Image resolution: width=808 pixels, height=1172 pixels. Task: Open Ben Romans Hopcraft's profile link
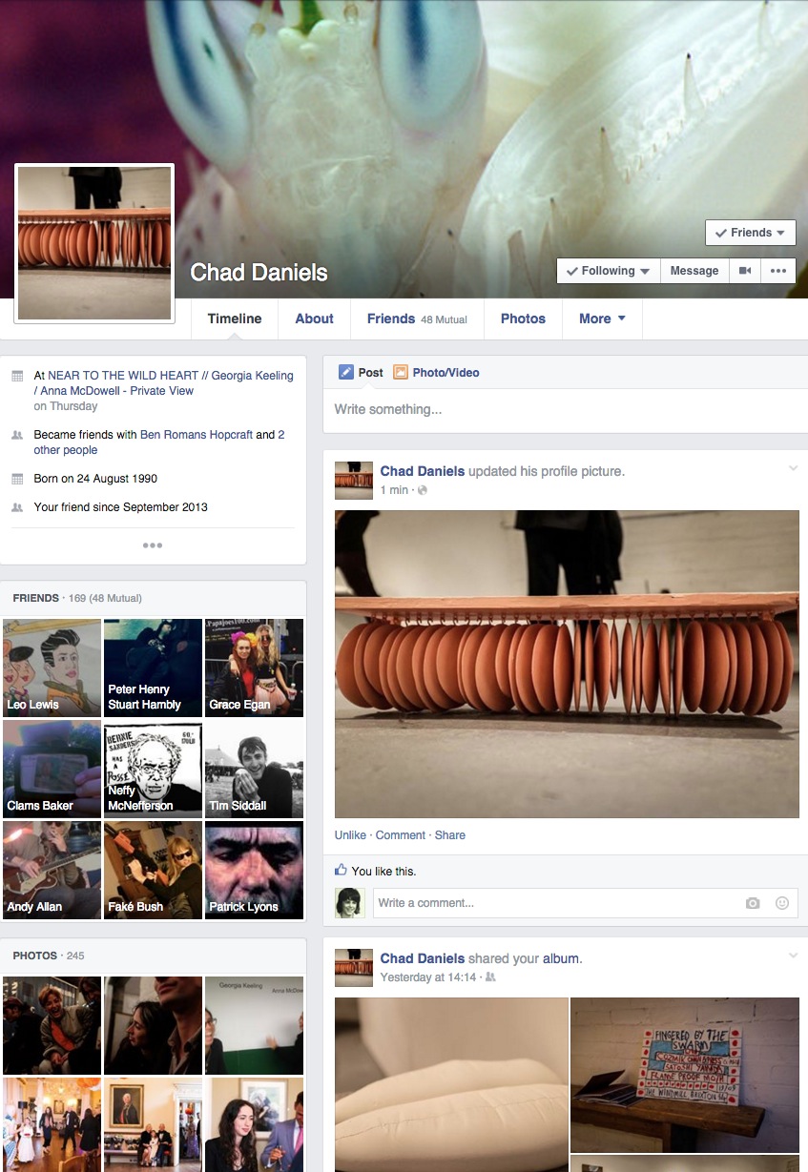pos(197,435)
